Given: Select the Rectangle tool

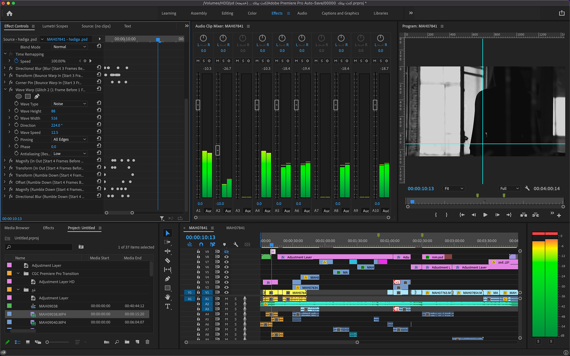Looking at the screenshot, I should click(x=168, y=288).
